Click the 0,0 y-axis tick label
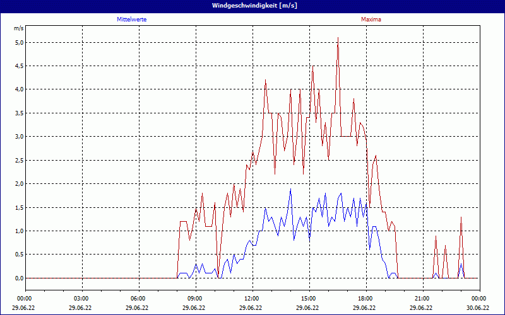The height and width of the screenshot is (315, 505). click(19, 278)
